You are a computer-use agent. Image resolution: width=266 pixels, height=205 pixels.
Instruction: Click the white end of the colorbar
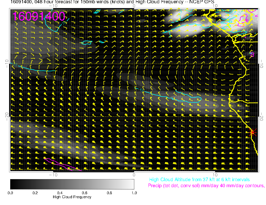coord(130,184)
